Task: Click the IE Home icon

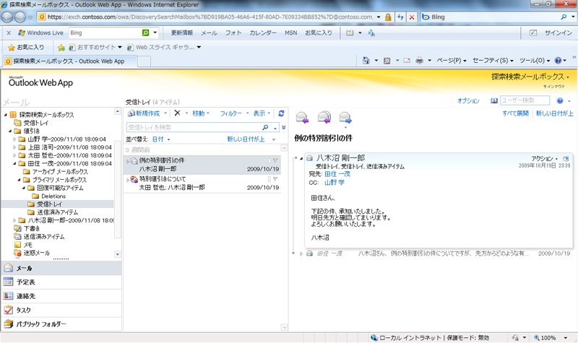Action: tap(366, 61)
